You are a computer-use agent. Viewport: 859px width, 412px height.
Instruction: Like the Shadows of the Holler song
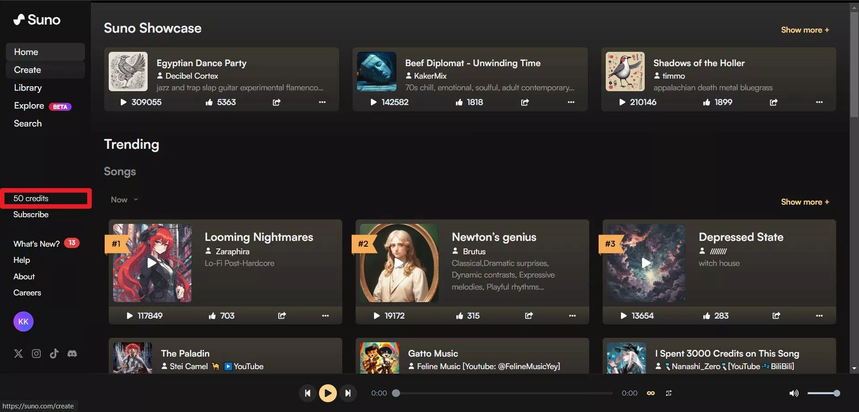[x=706, y=102]
